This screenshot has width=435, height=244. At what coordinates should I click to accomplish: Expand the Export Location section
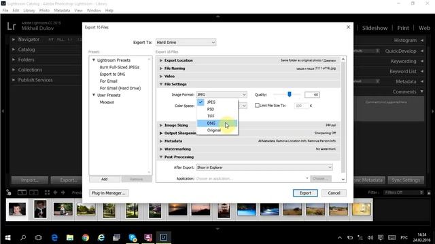click(x=161, y=60)
